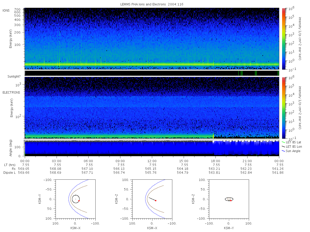Click the plot title 'LEMMS PHA Ions and Electrons 2004:116'
This screenshot has width=310, height=232.
(x=152, y=4)
